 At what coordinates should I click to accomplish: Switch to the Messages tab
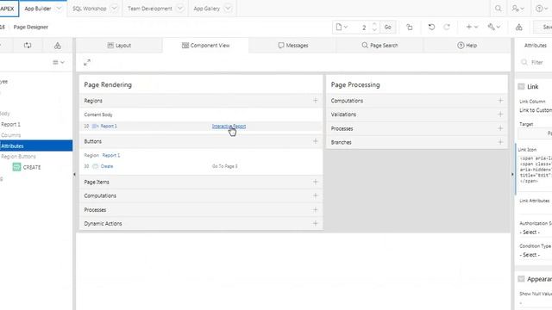293,46
